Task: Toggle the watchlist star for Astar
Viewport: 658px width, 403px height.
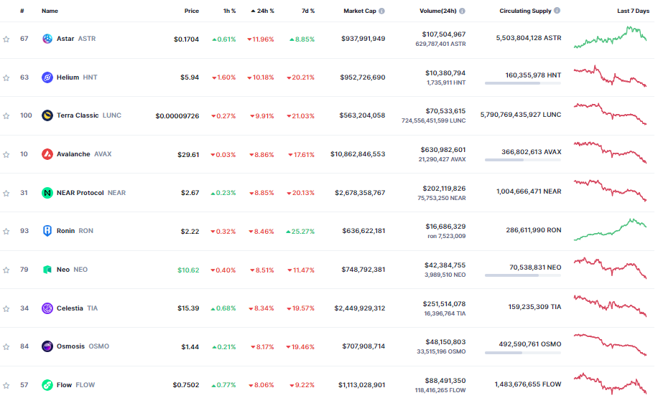Action: click(6, 39)
